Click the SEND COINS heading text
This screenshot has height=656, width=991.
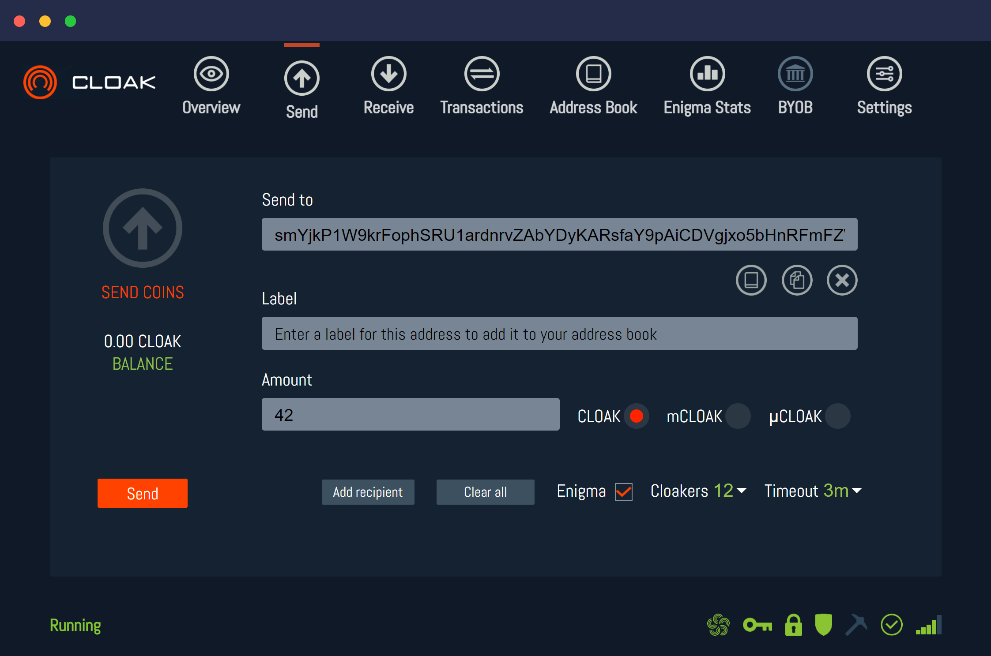click(143, 292)
